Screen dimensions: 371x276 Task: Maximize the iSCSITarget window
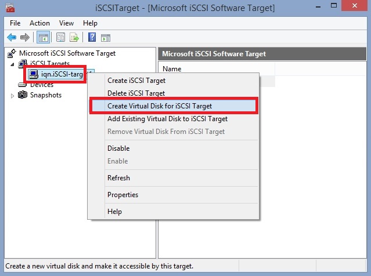pos(334,6)
